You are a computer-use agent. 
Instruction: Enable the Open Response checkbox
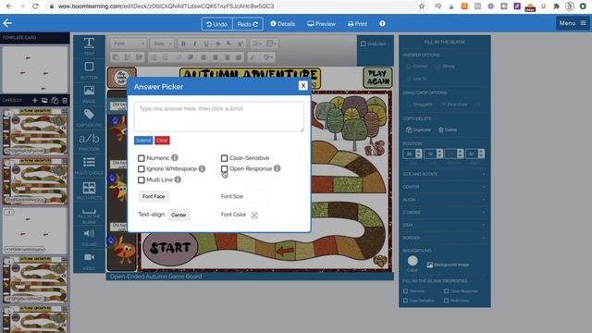pyautogui.click(x=224, y=168)
